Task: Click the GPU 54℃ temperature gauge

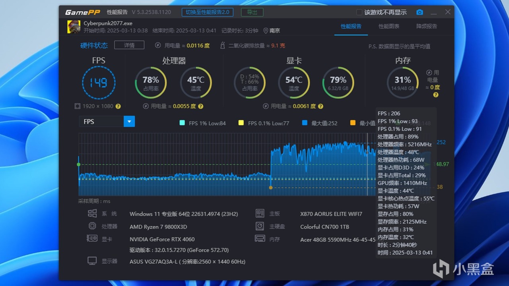Action: (294, 83)
